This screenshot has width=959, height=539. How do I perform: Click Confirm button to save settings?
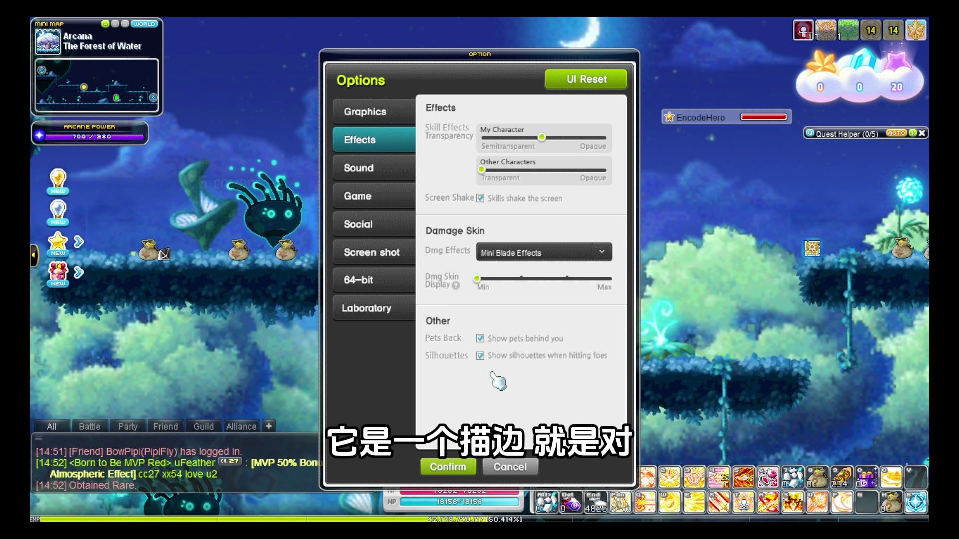tap(448, 467)
